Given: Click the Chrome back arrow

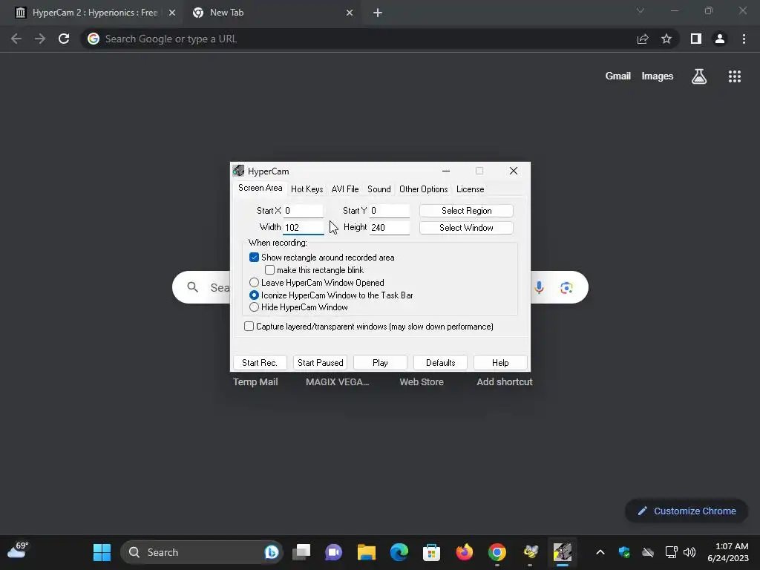Looking at the screenshot, I should (16, 39).
